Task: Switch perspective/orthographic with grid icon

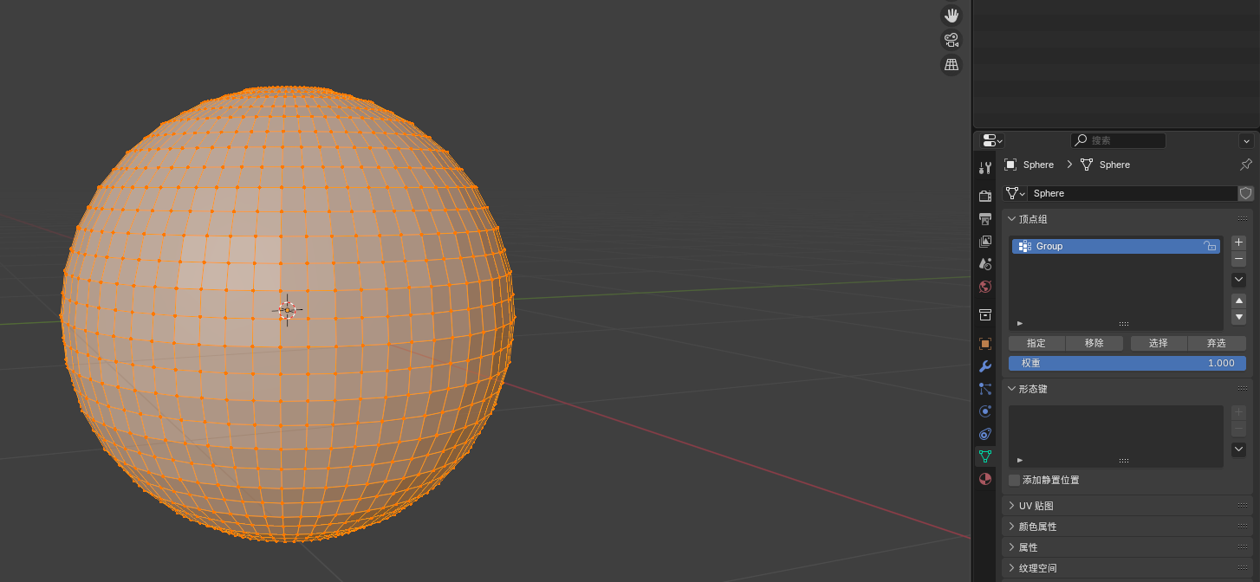Action: 951,65
